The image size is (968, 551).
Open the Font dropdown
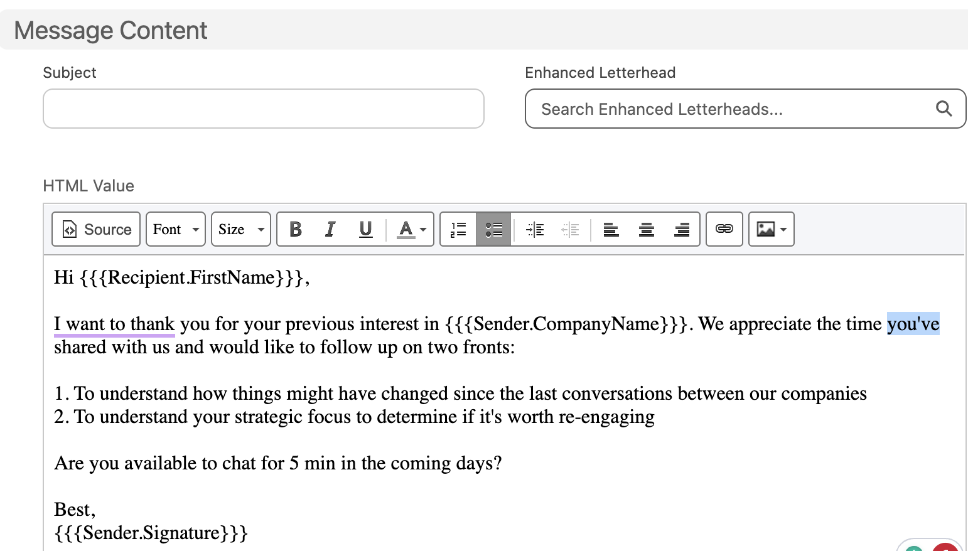[175, 229]
